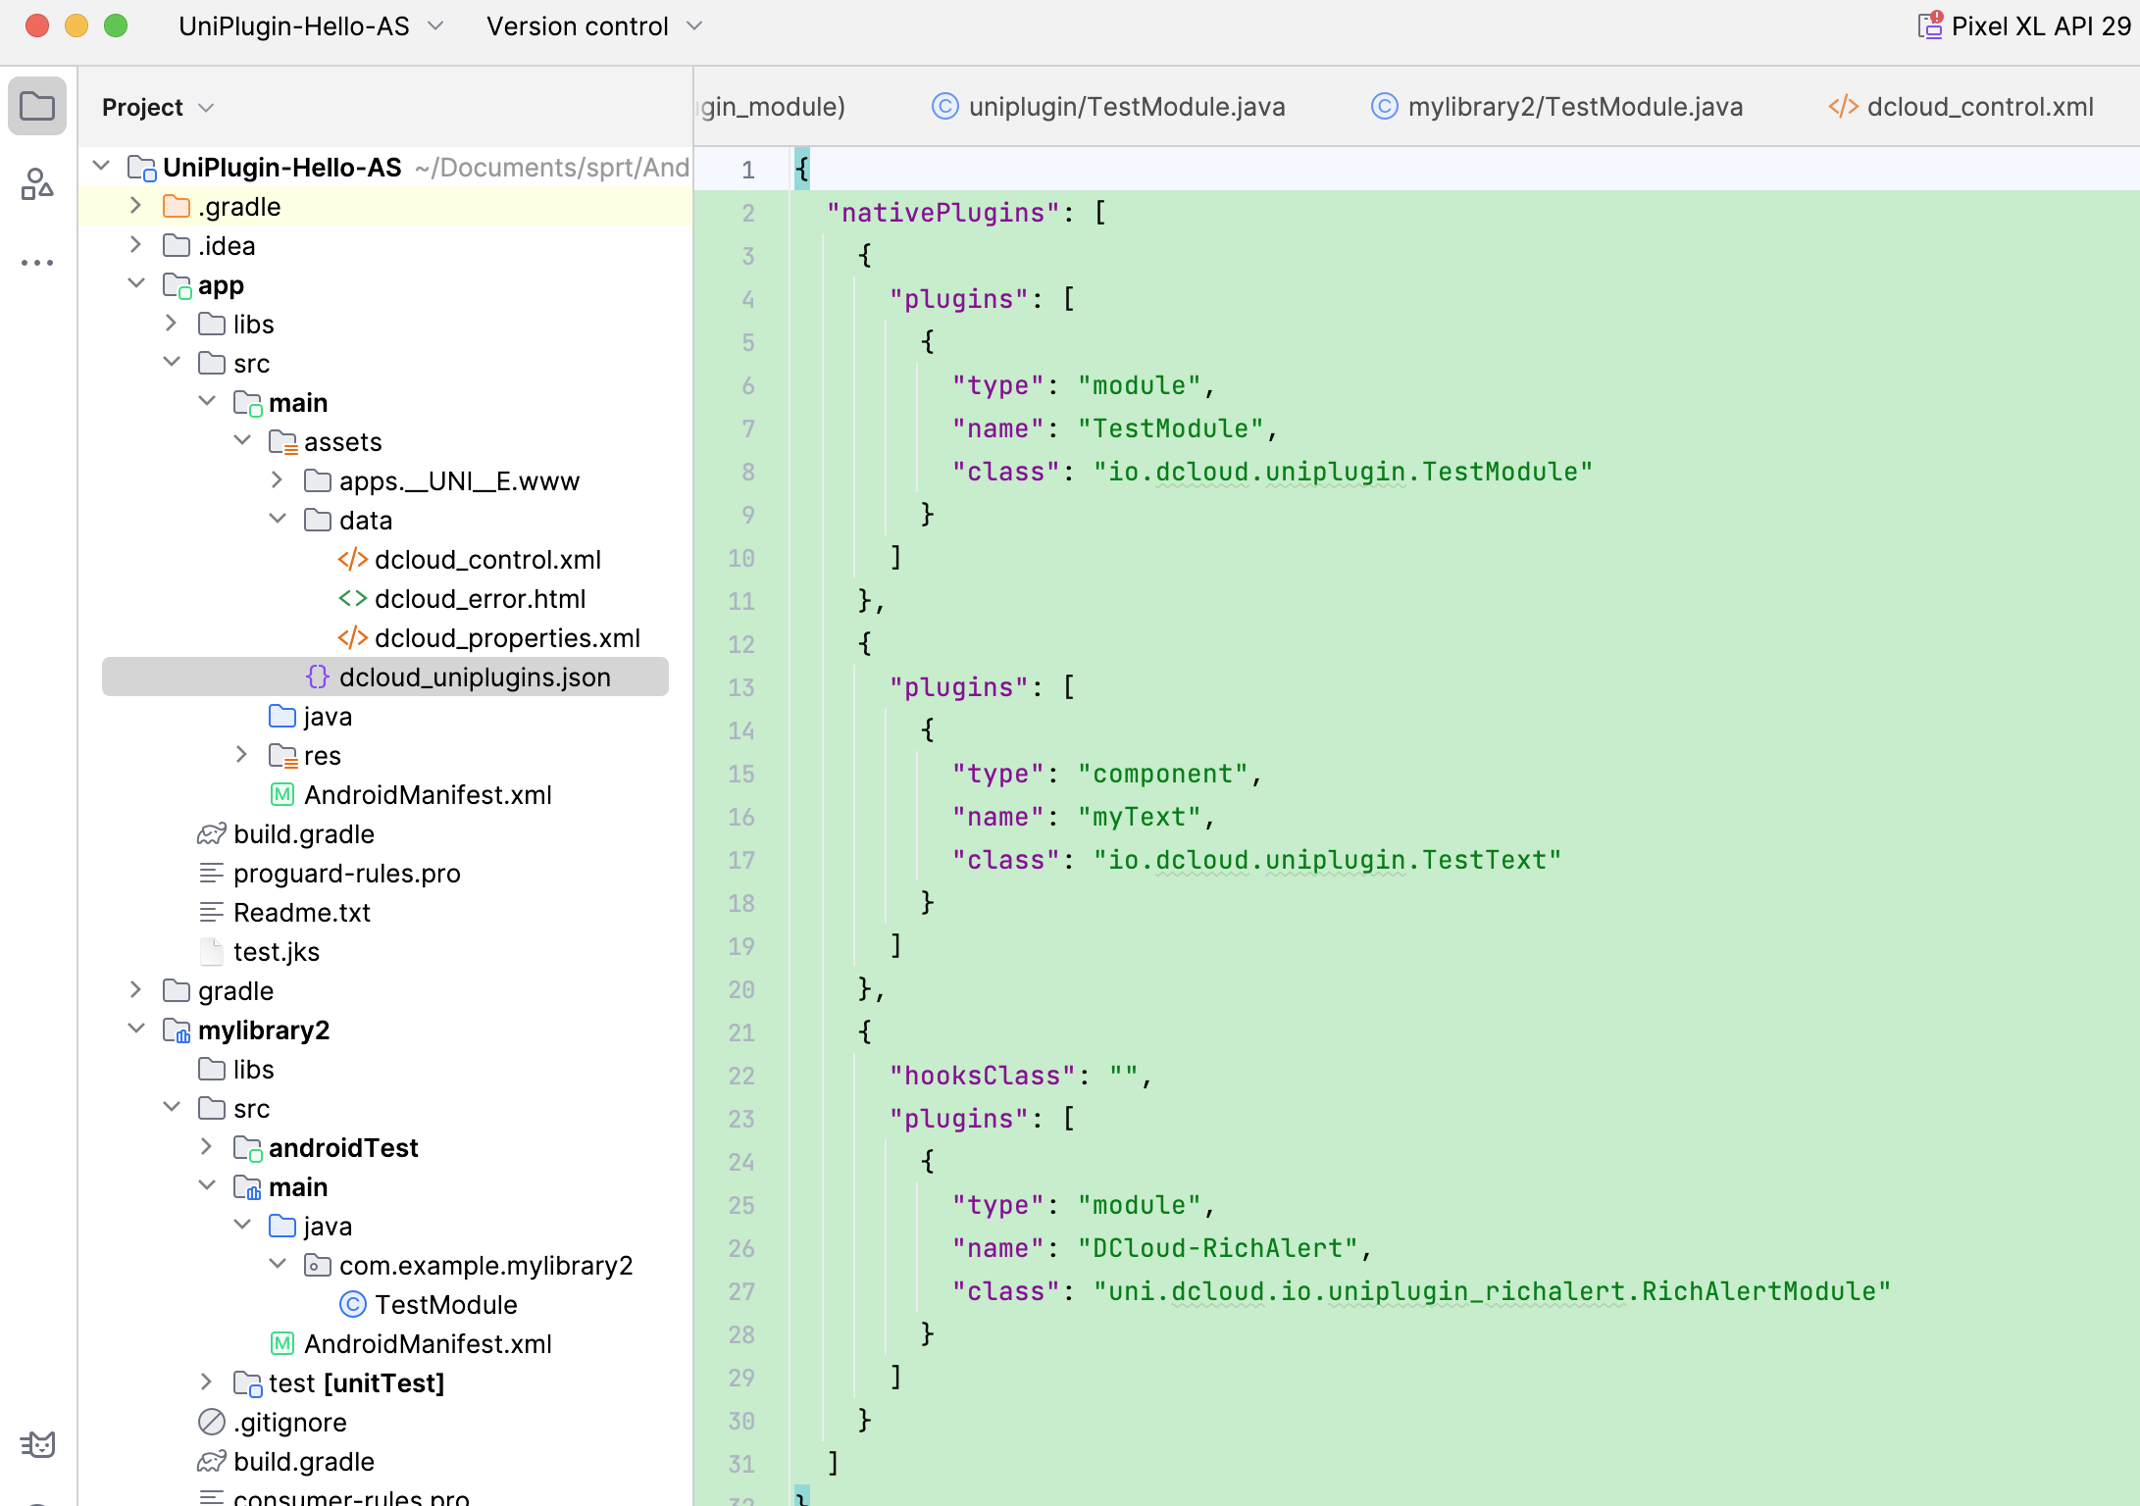Click the More tool windows ellipsis

37,263
